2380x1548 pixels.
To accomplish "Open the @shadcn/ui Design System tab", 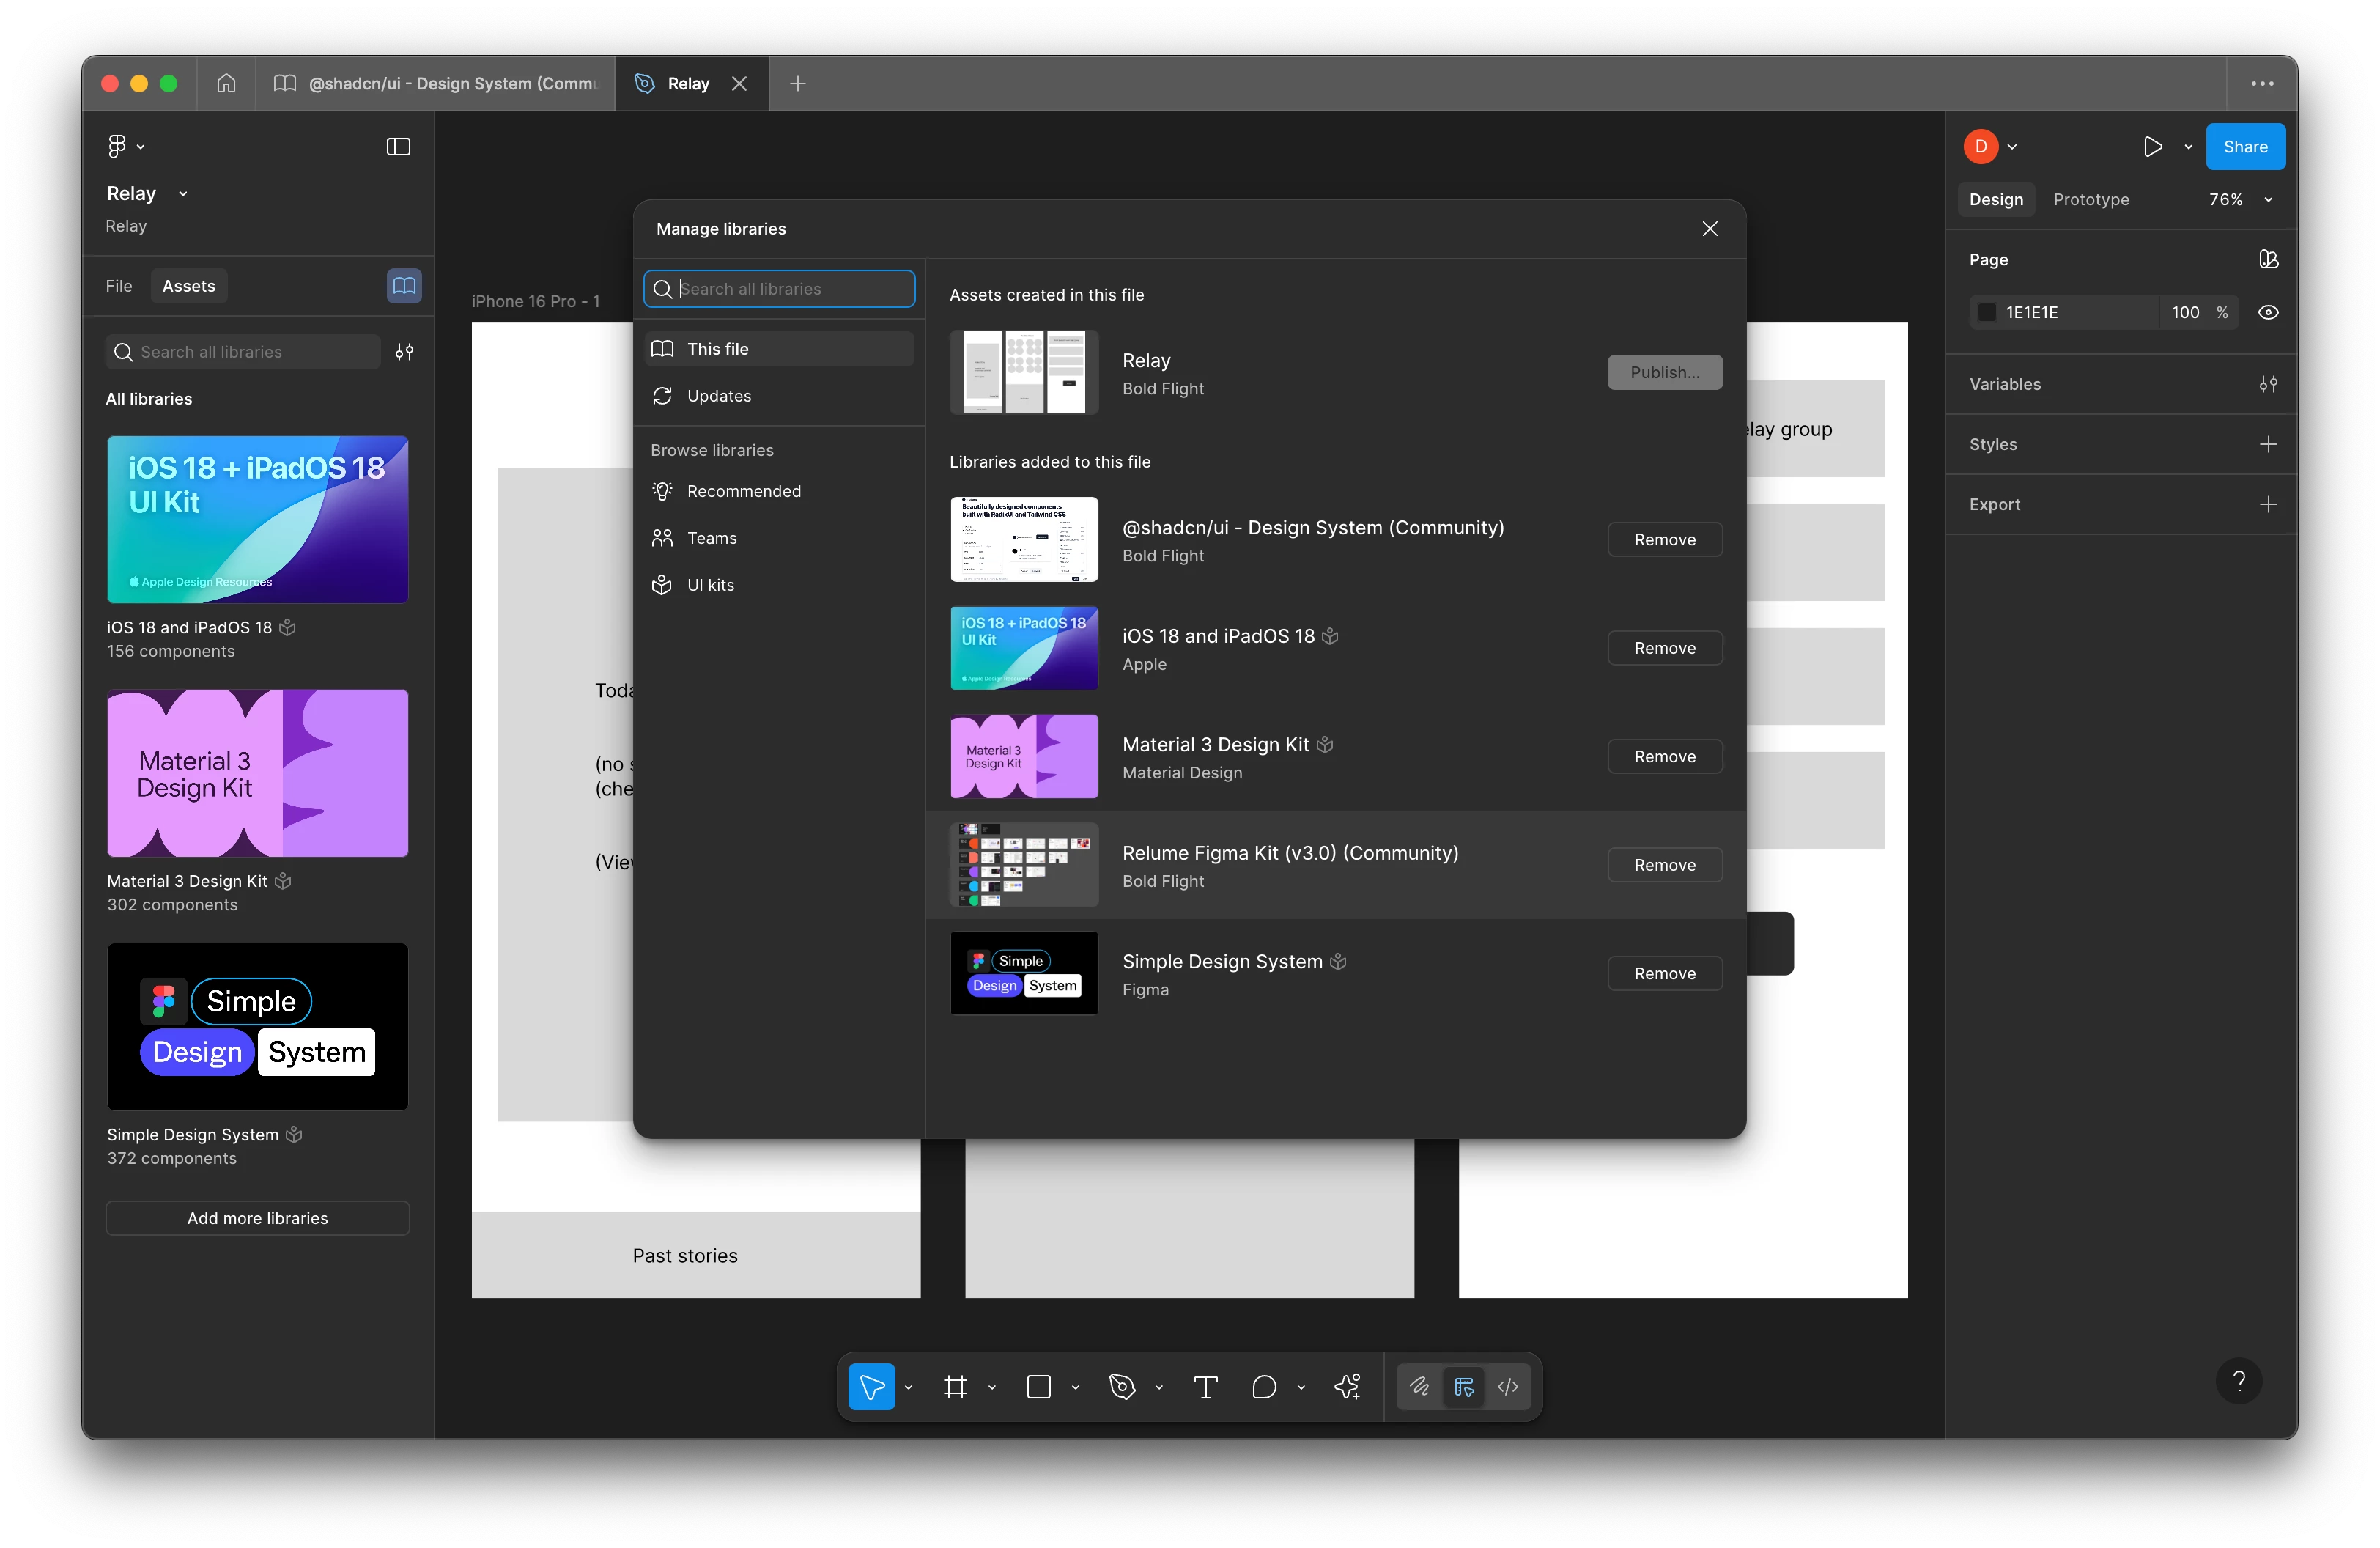I will (x=435, y=84).
